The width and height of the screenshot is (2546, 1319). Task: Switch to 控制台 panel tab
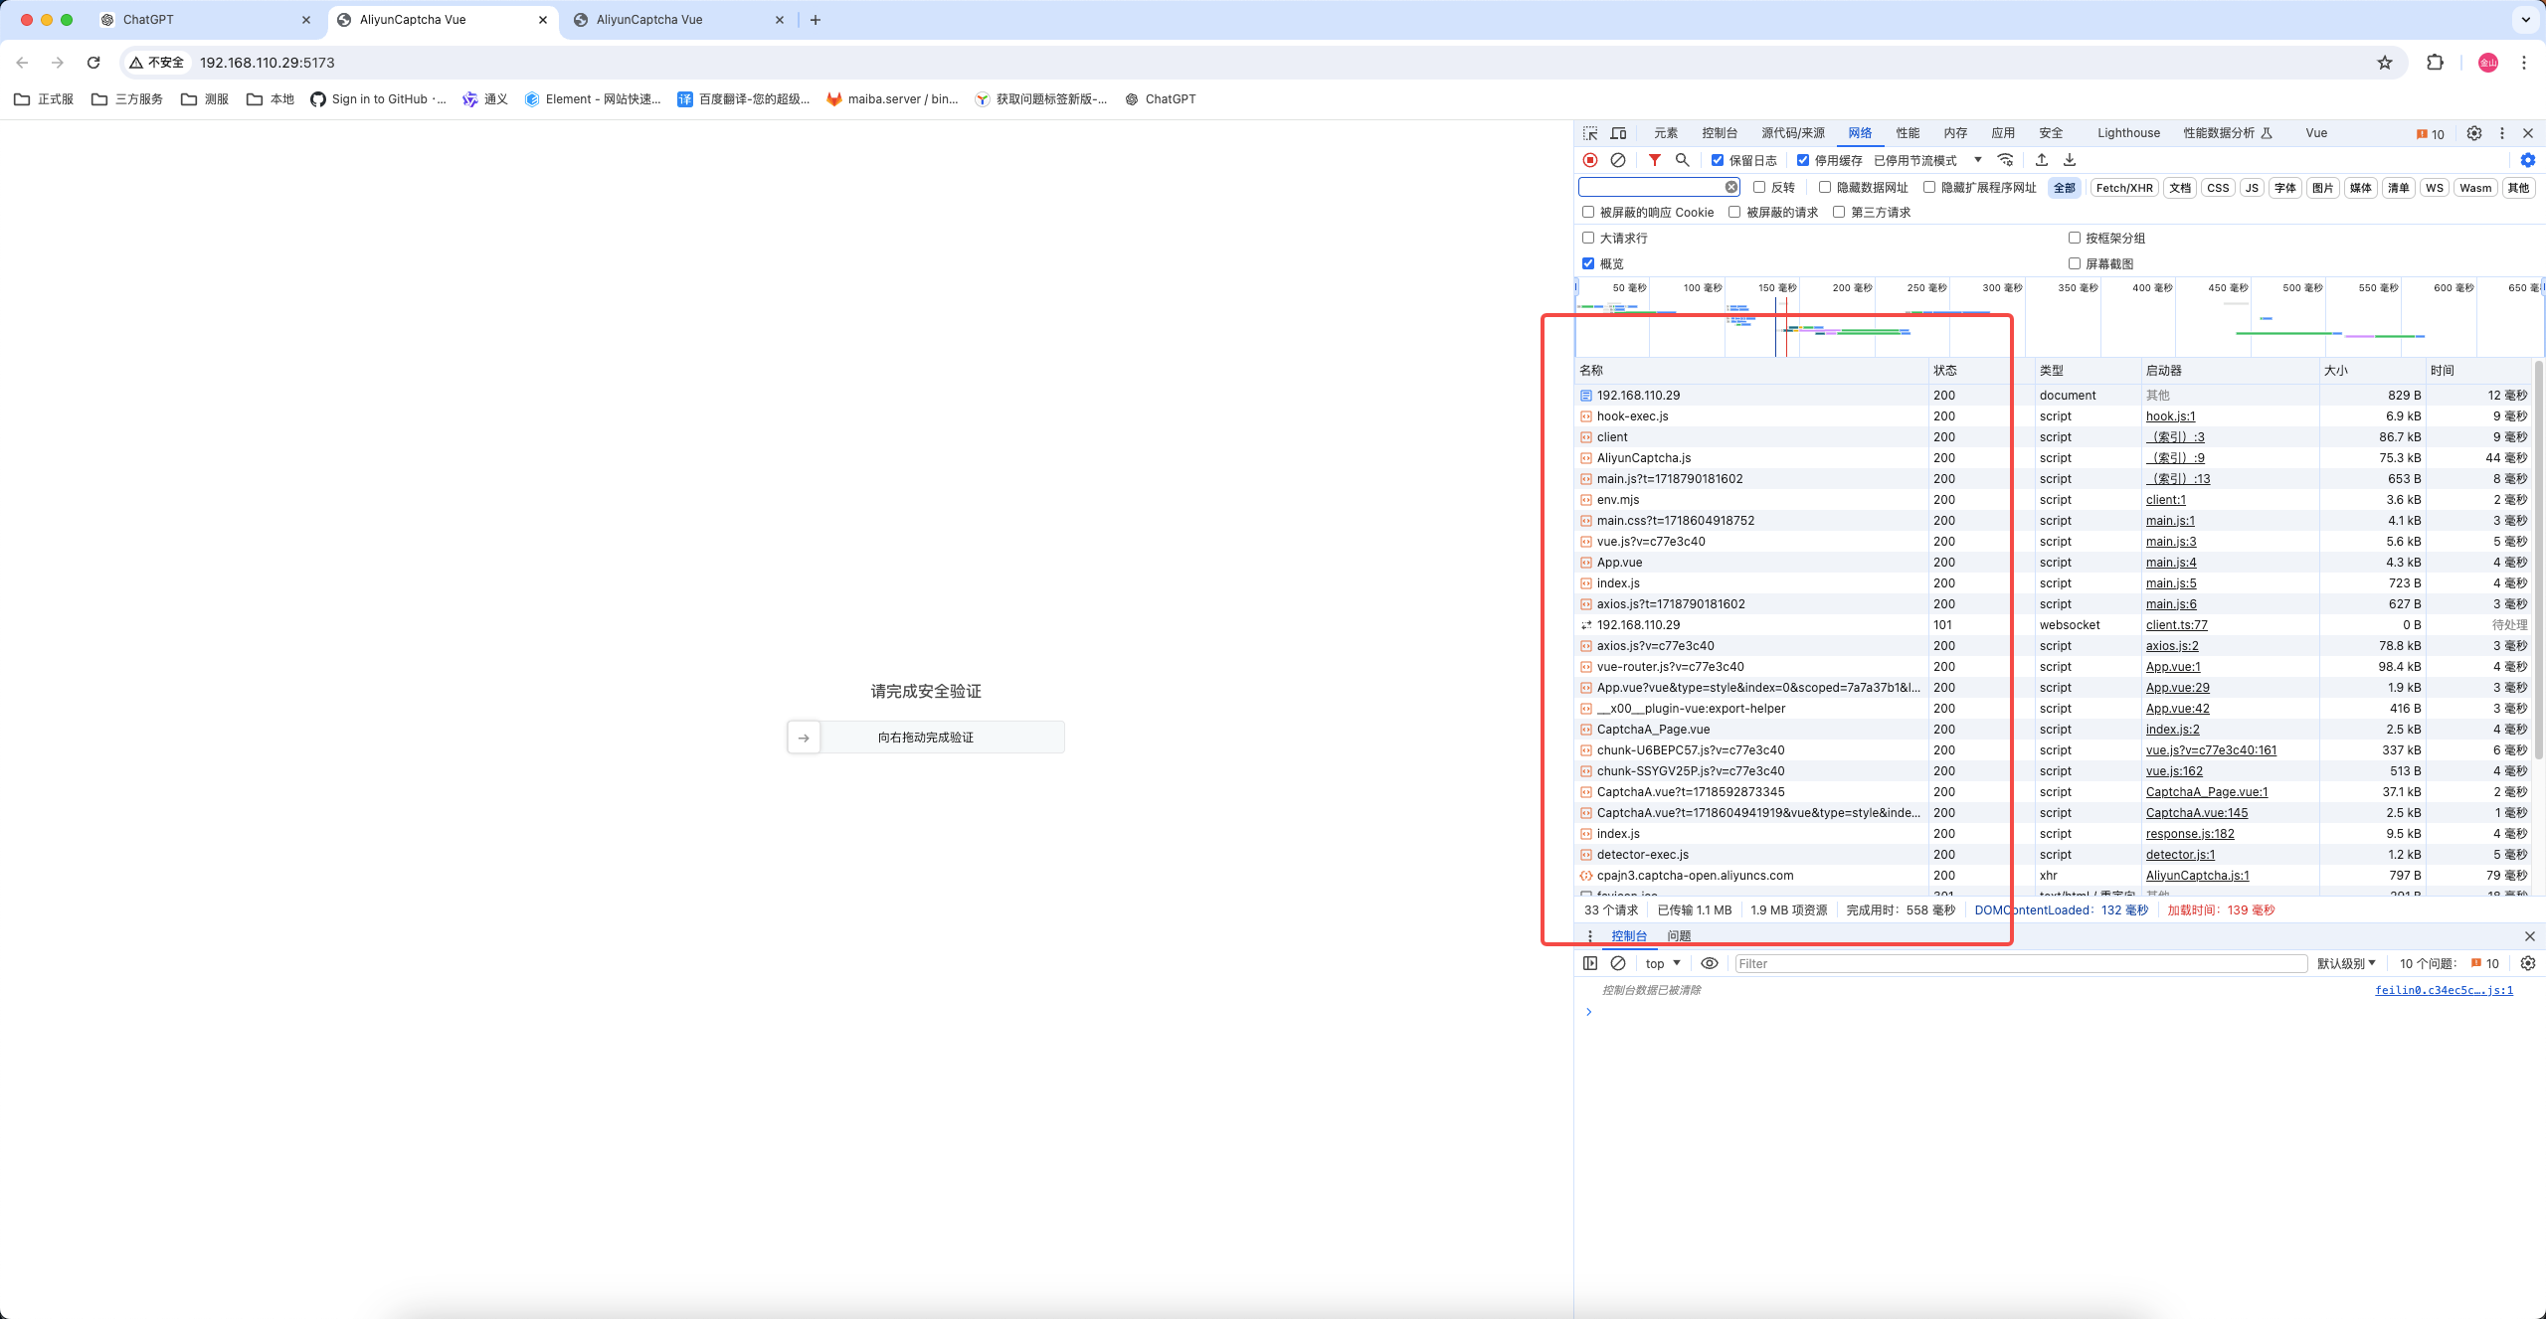[x=1720, y=133]
